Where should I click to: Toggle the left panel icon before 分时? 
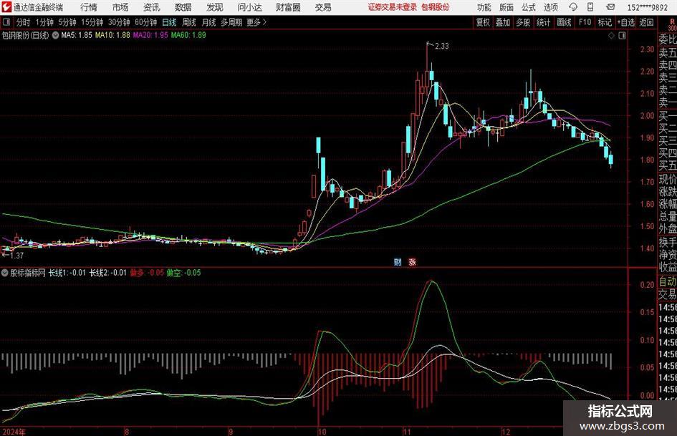[6, 21]
